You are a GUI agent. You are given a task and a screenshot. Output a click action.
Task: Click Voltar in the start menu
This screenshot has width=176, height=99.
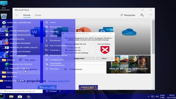pos(9,87)
